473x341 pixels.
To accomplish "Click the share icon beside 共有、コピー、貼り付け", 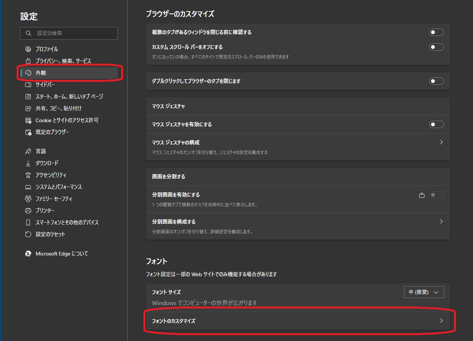I will pos(28,108).
